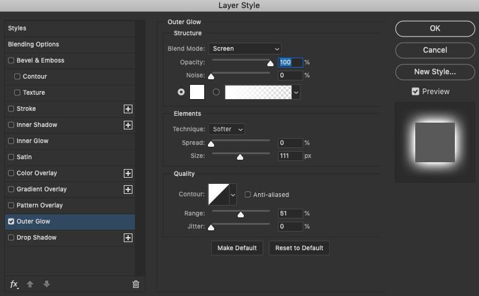This screenshot has width=479, height=296.
Task: Expand the Contour picker arrow
Action: tap(233, 194)
